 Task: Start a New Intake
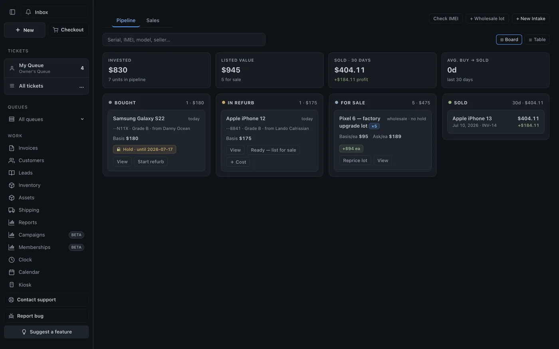(531, 18)
